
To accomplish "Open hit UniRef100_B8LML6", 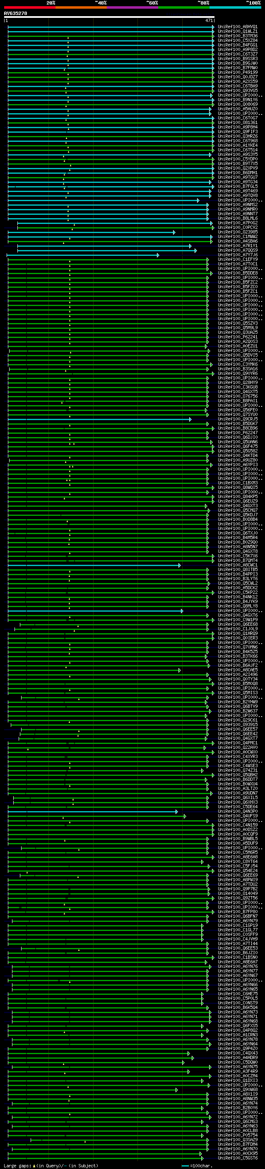I will (238, 218).
